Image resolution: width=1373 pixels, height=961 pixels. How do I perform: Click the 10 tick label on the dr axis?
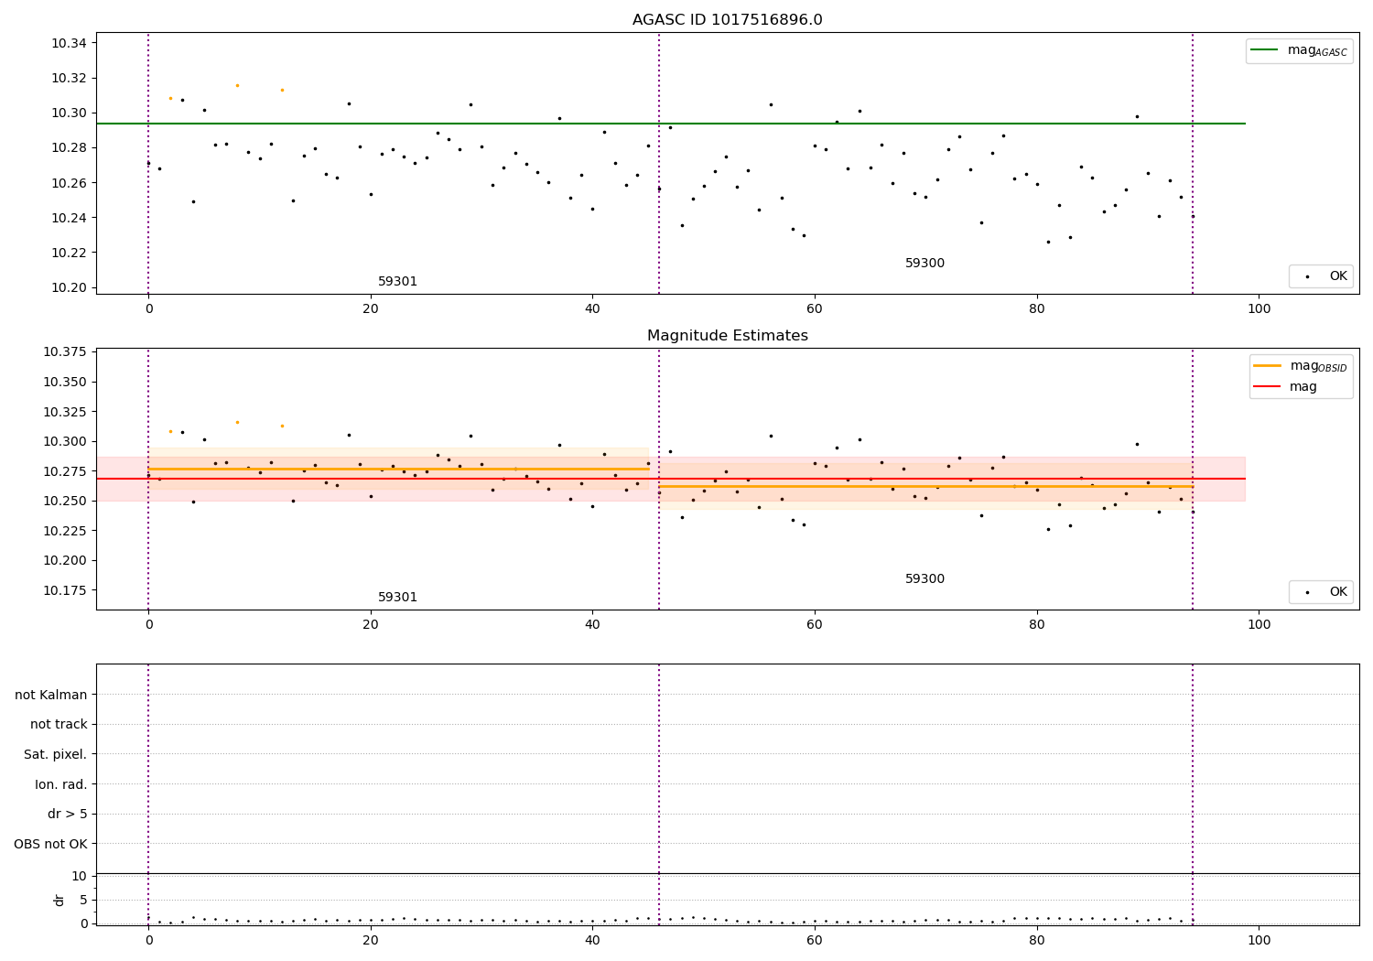coord(80,876)
